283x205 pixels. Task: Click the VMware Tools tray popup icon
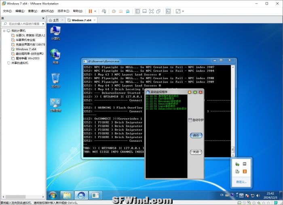[x=245, y=164]
